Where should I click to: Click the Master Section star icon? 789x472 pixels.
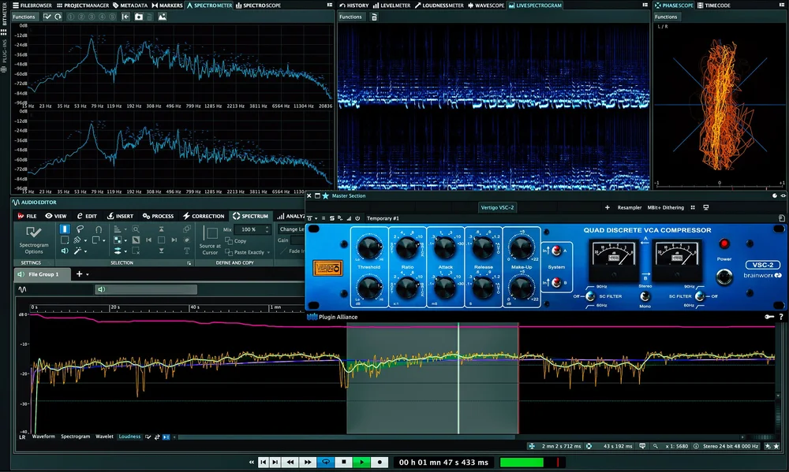pyautogui.click(x=326, y=195)
